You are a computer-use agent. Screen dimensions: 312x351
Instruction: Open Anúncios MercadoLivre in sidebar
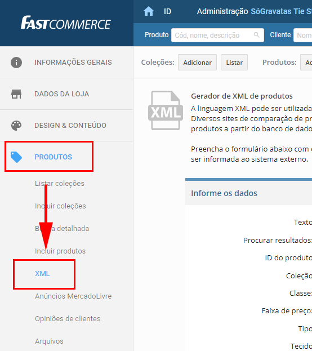(73, 296)
